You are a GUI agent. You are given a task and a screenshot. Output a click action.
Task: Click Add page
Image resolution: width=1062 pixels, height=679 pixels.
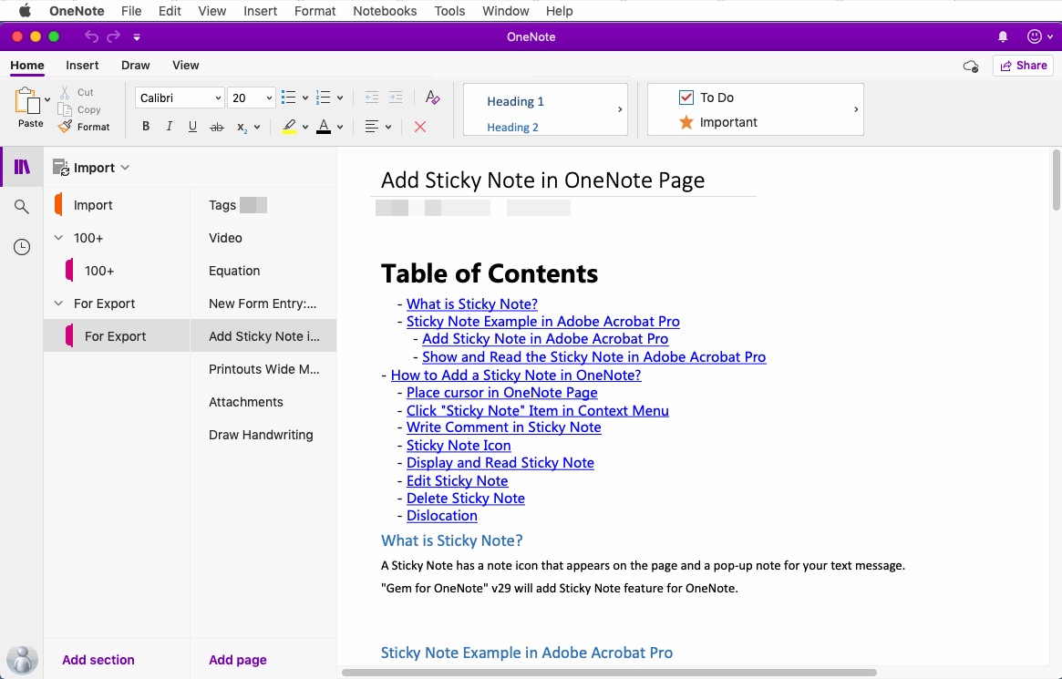tap(238, 660)
